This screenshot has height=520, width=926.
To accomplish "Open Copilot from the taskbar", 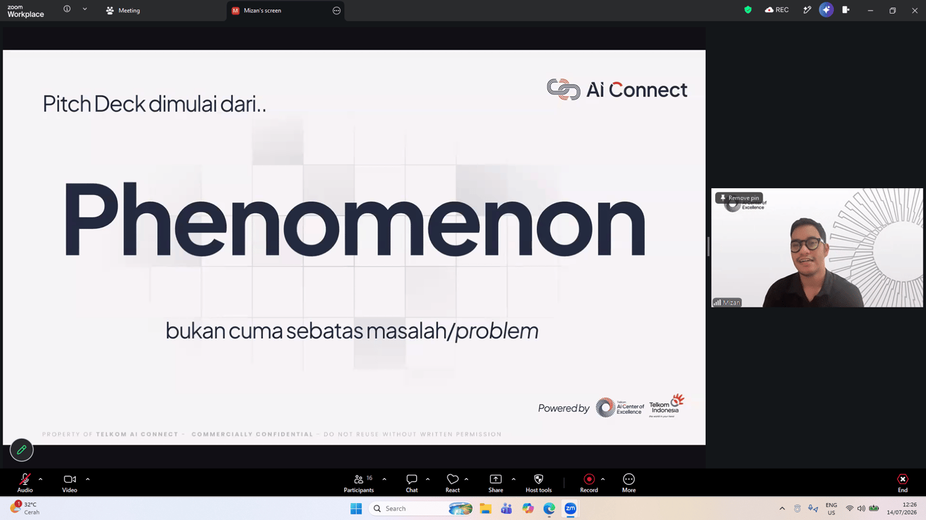I will pyautogui.click(x=528, y=508).
